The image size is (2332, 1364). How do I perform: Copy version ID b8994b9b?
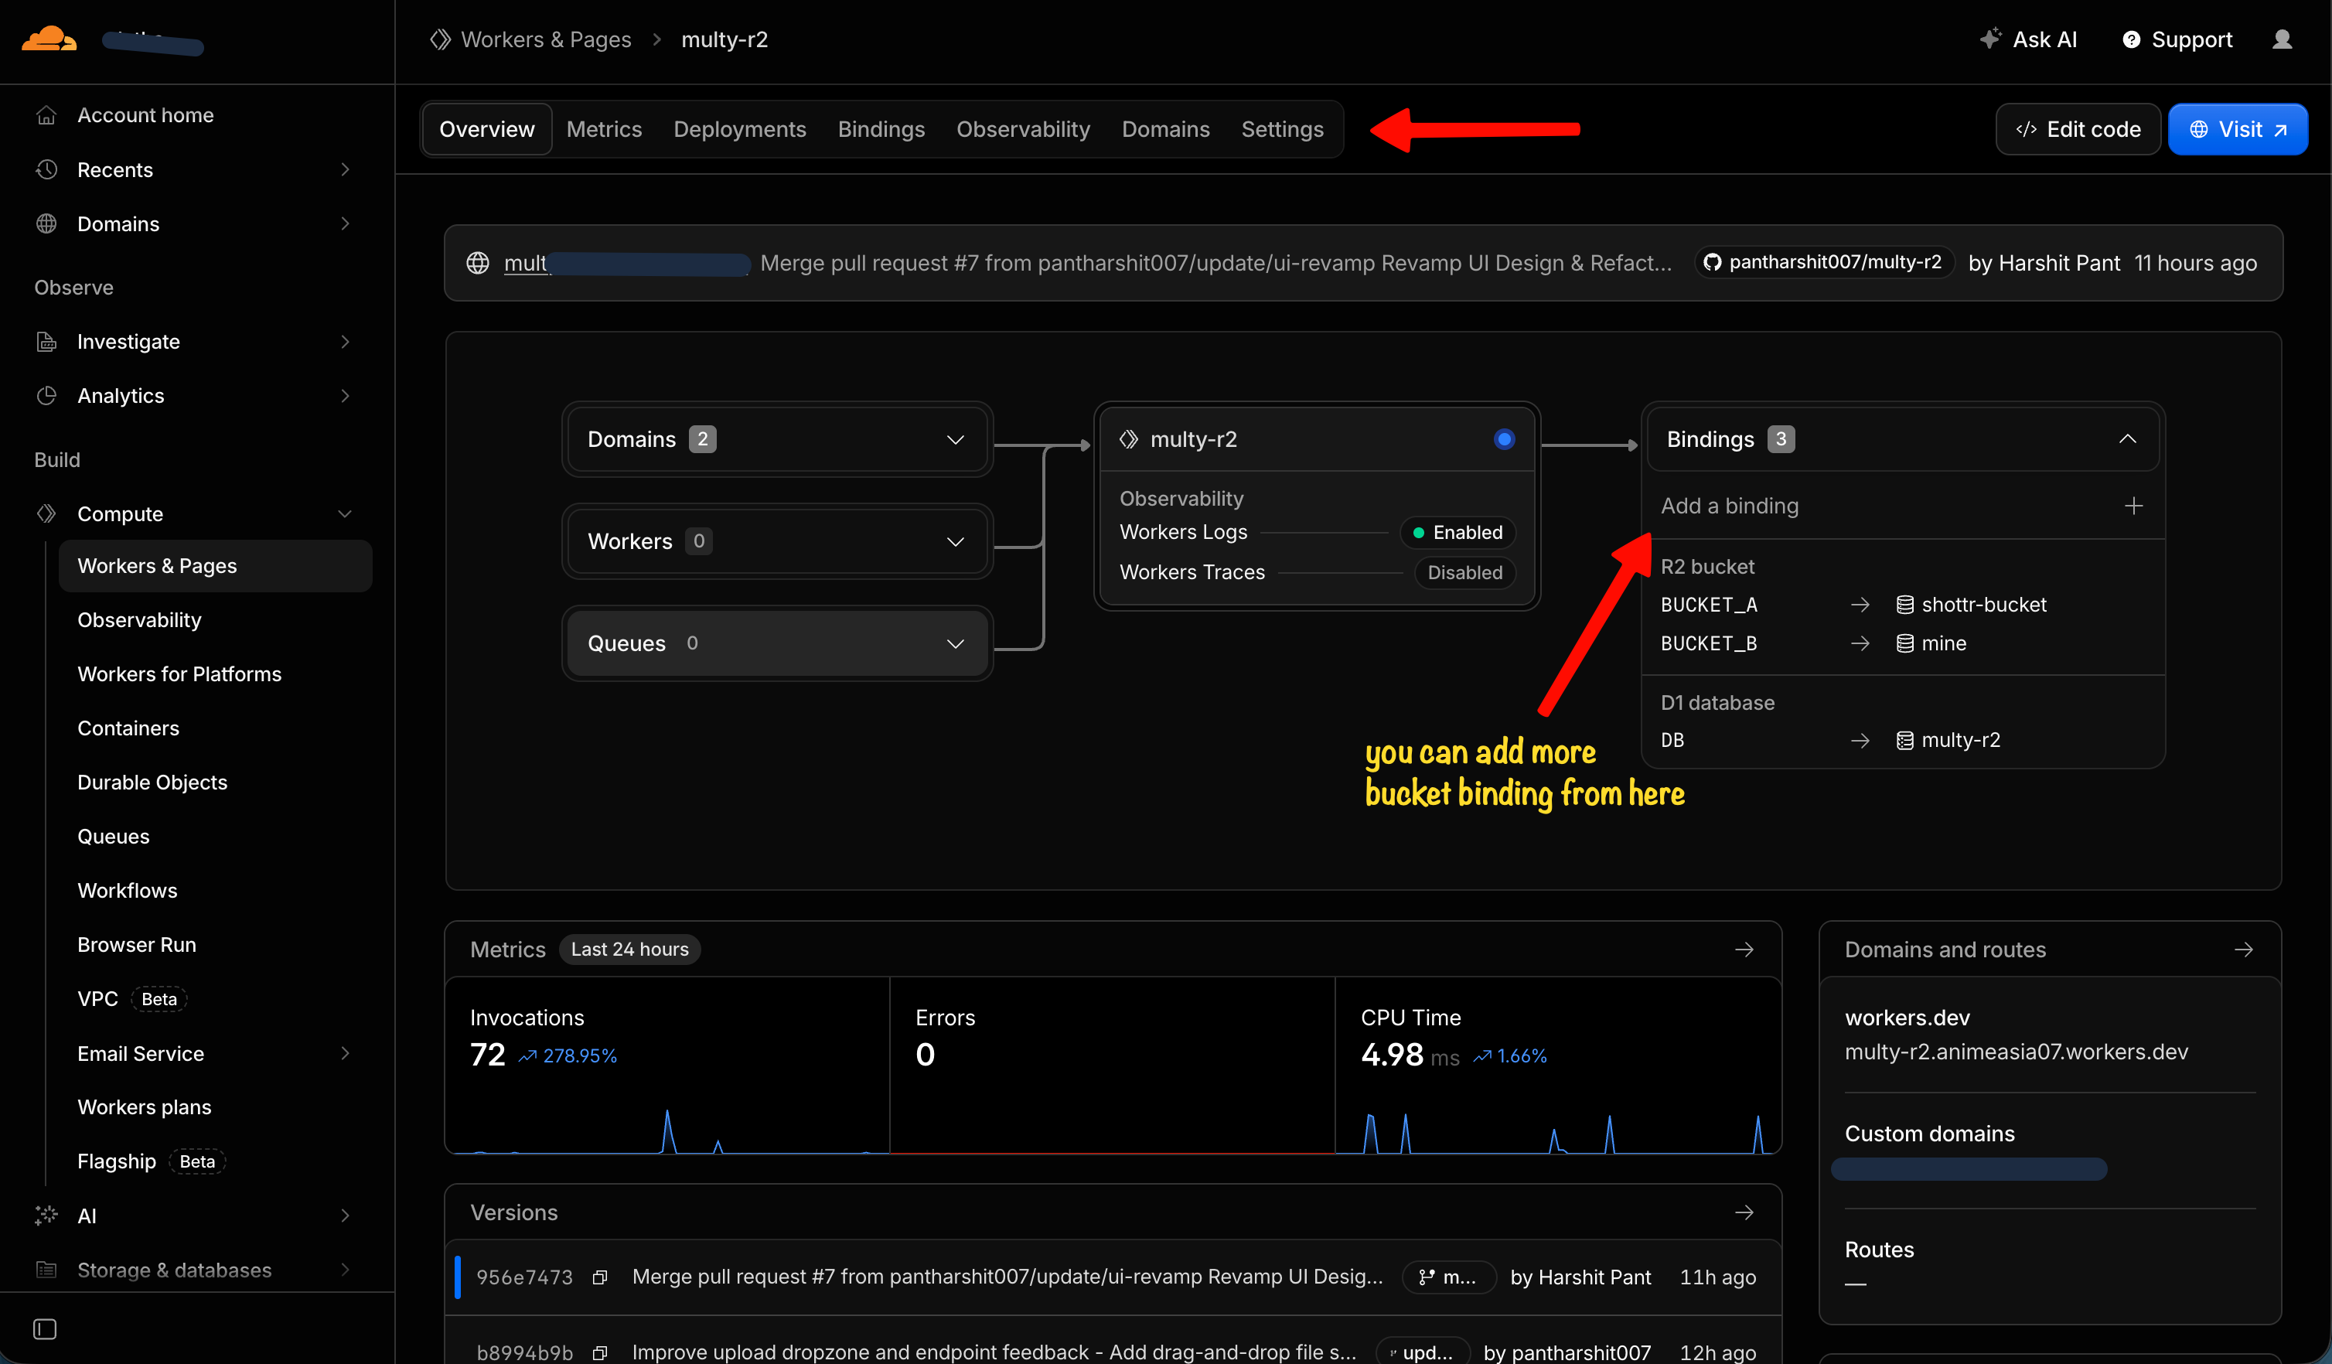[x=600, y=1352]
